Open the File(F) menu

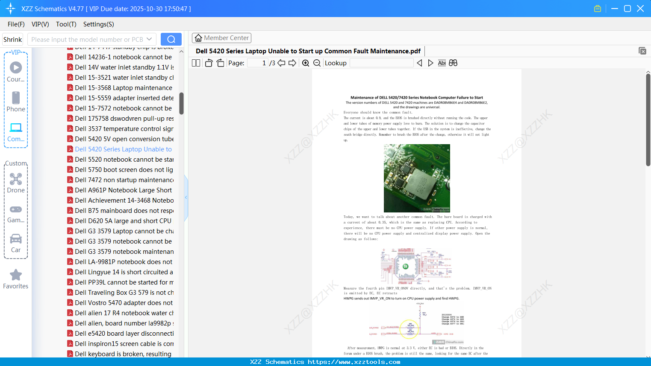tap(16, 24)
